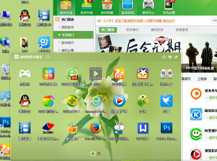Click the 360 search input field
Image resolution: width=217 pixels, height=161 pixels.
[214, 20]
